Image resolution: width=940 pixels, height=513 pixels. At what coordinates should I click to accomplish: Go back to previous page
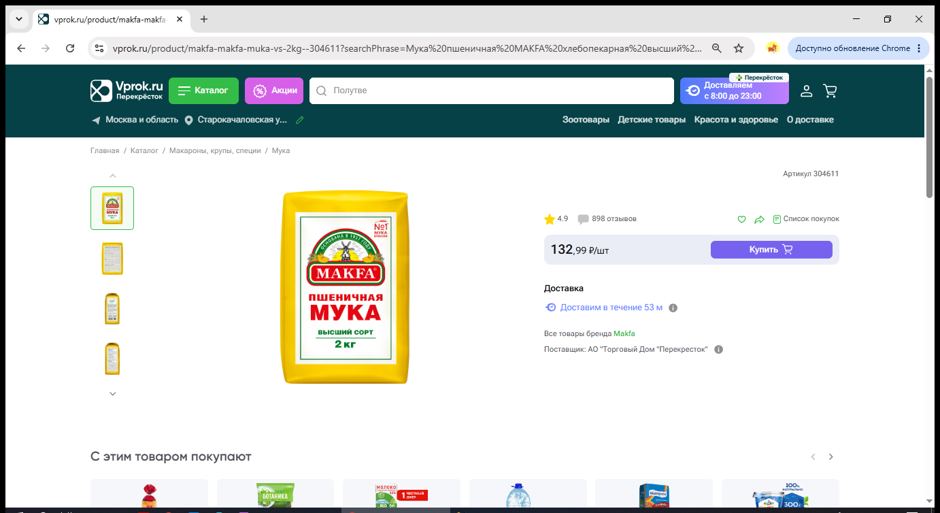pos(21,48)
